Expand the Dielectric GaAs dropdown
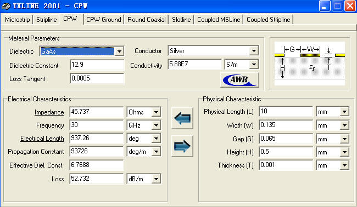Image resolution: width=357 pixels, height=207 pixels. [x=119, y=51]
